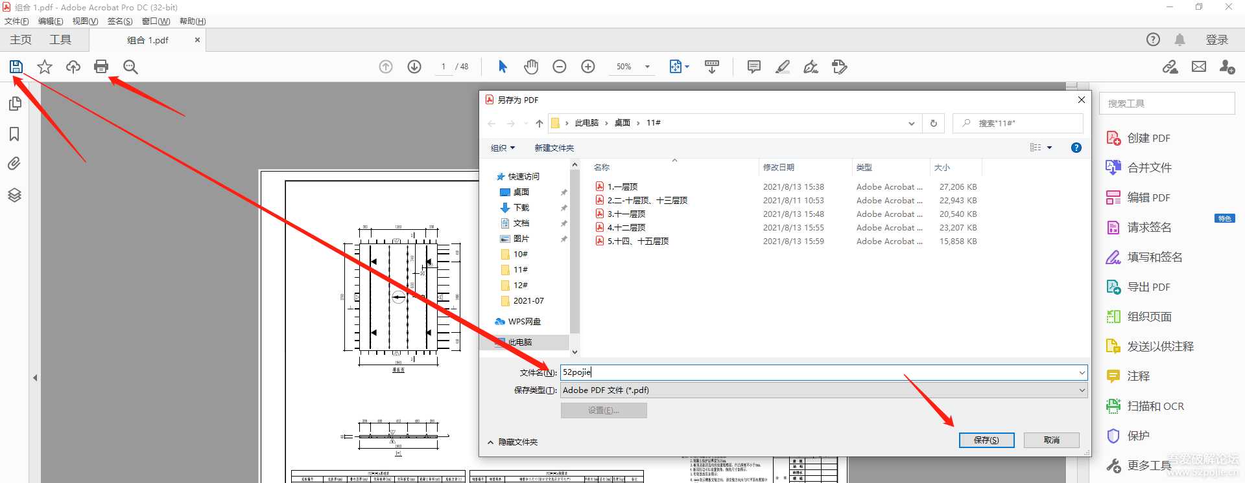Click the Print file icon
This screenshot has width=1245, height=483.
tap(101, 67)
